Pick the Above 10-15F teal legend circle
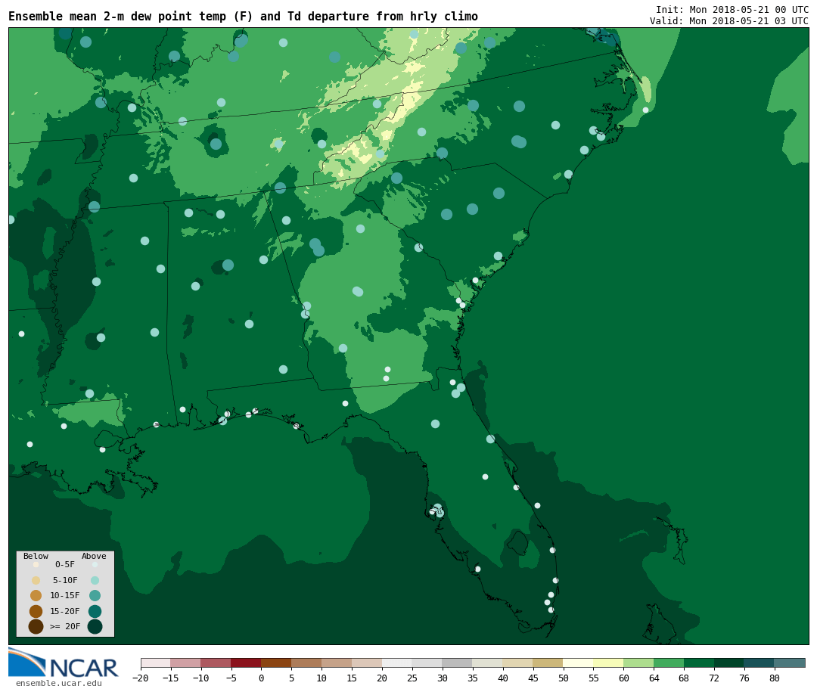Viewport: 817px width, 692px height. (95, 595)
